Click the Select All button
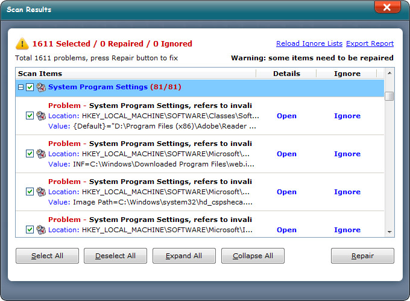Screen dimensions: 410x301 pyautogui.click(x=47, y=256)
